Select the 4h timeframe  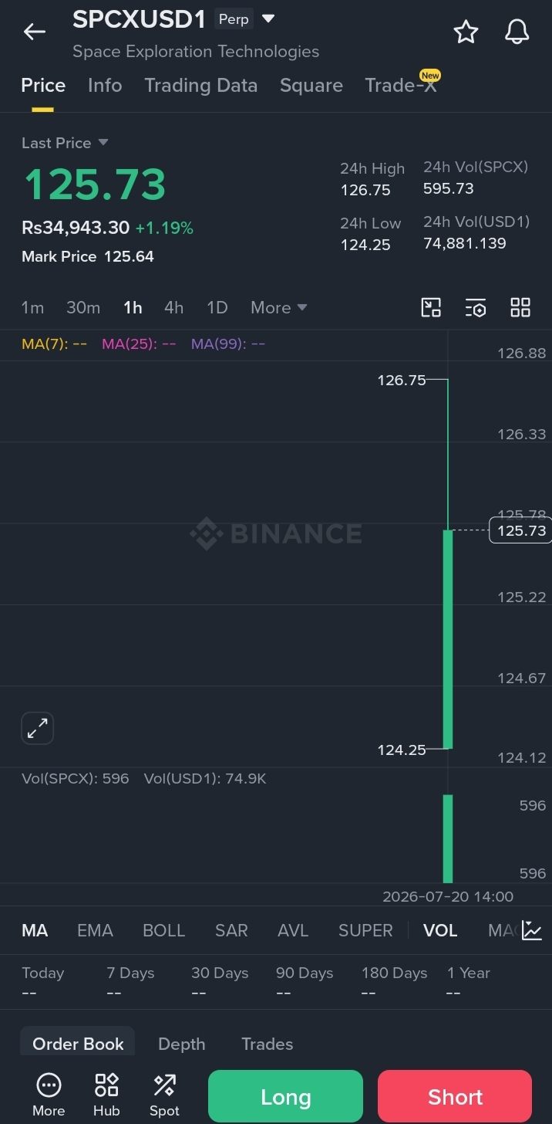coord(173,307)
